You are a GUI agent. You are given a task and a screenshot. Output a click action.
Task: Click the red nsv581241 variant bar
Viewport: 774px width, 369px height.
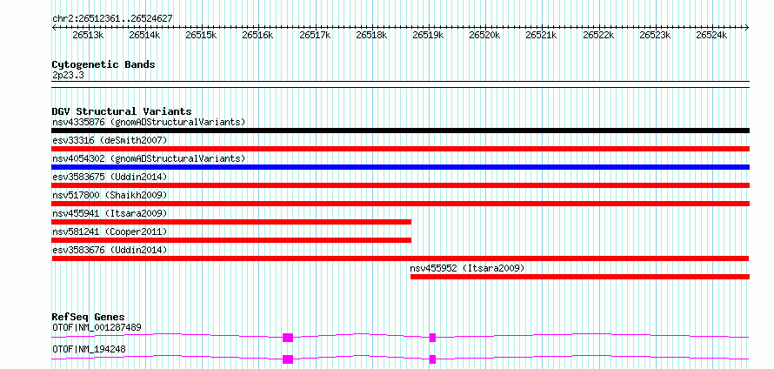pyautogui.click(x=231, y=240)
